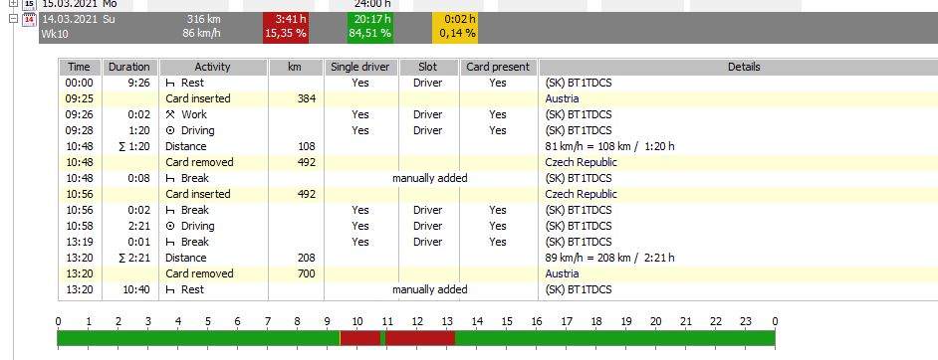Sort by the Activity column header
This screenshot has height=360, width=938.
212,67
